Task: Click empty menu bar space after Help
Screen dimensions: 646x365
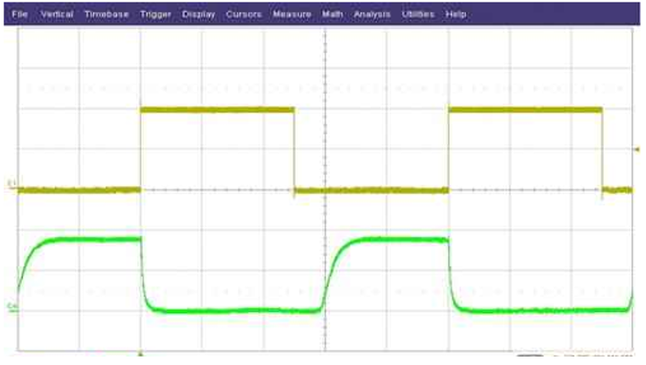Action: pos(552,14)
